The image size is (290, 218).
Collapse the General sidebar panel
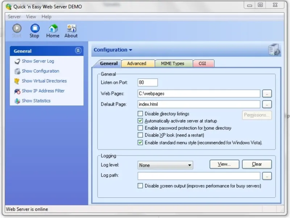(78, 51)
